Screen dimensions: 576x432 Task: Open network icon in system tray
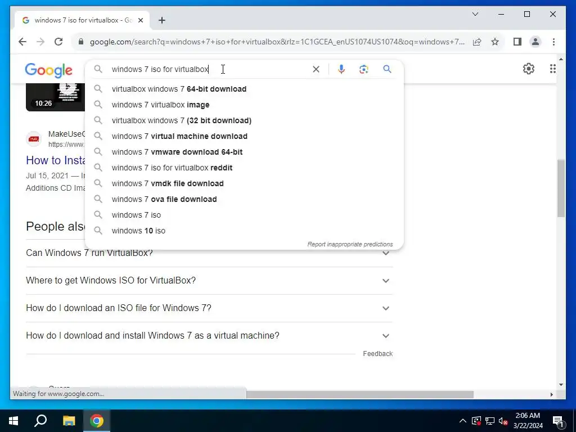490,421
